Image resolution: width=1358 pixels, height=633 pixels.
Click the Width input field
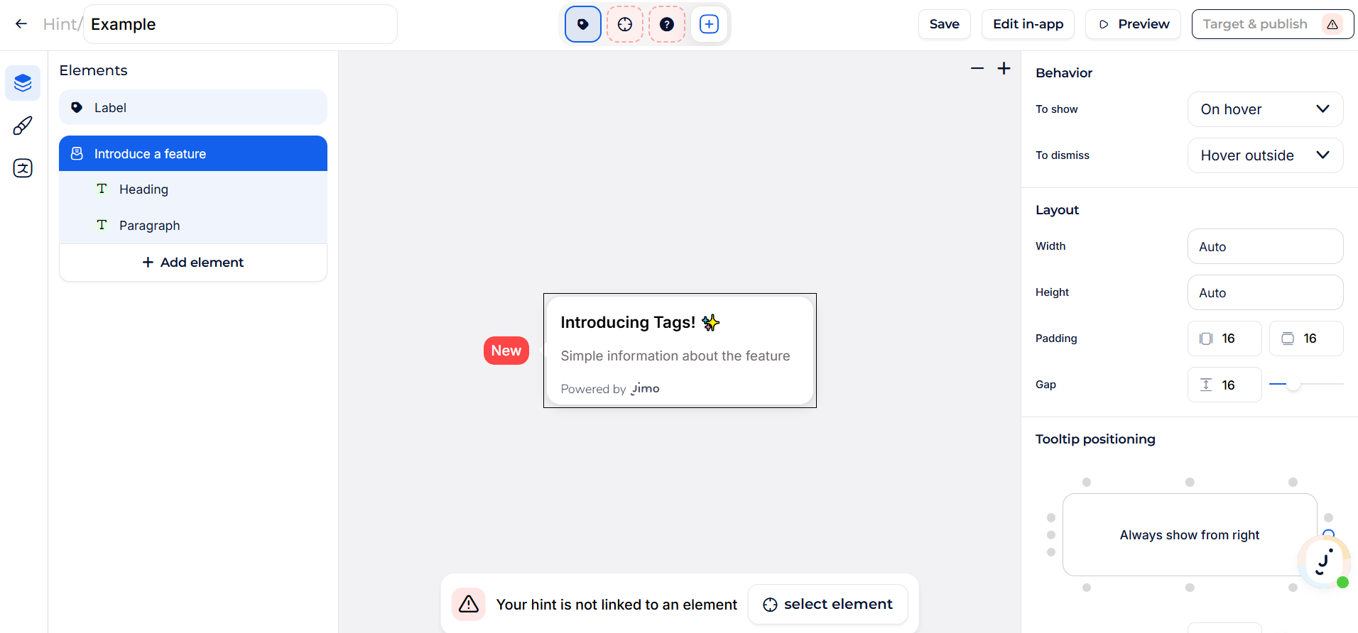point(1265,247)
